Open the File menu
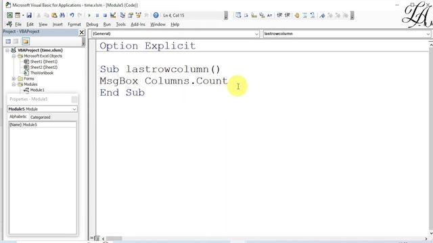 [x=18, y=24]
